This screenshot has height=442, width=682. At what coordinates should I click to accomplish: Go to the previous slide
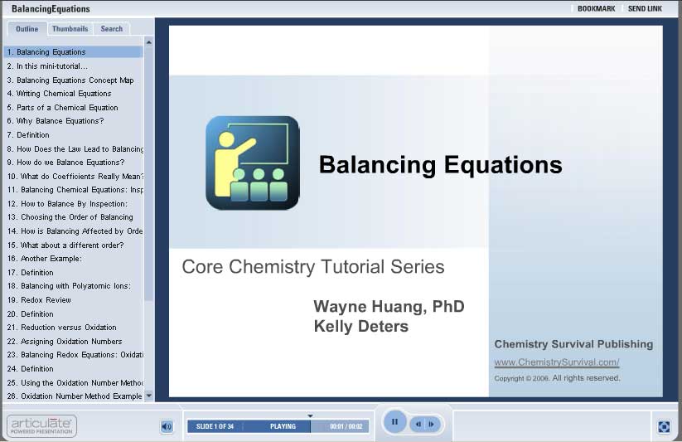(418, 425)
